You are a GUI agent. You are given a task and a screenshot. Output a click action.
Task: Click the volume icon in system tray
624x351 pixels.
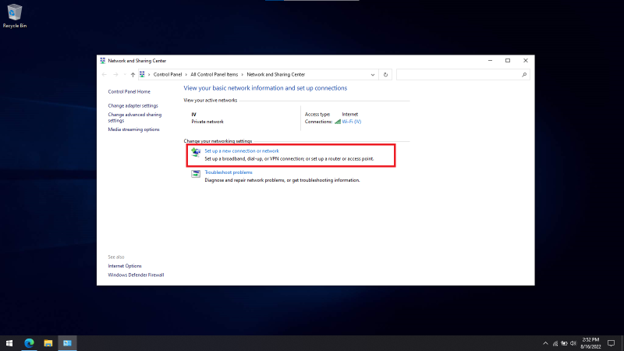[x=574, y=343]
